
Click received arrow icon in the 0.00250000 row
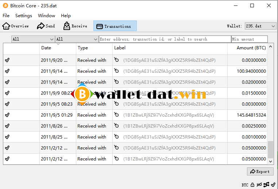click(116, 125)
